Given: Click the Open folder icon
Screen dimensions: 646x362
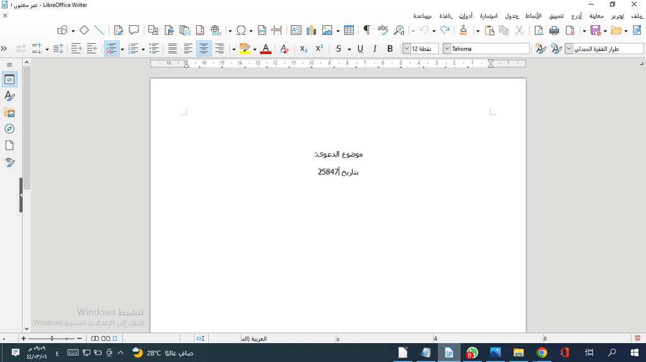Looking at the screenshot, I should pos(616,30).
